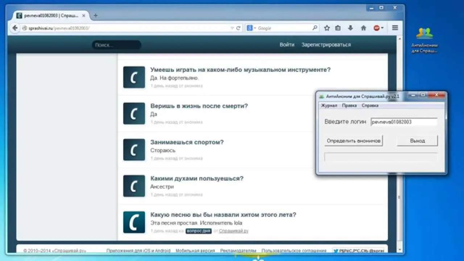
Task: Click the АнтиАноним title bar app icon
Action: click(321, 96)
